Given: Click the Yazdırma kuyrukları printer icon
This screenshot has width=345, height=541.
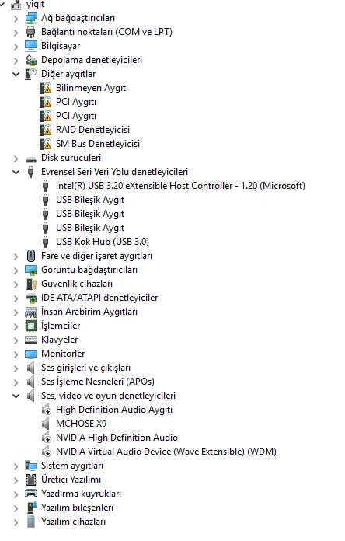Looking at the screenshot, I should pyautogui.click(x=31, y=494).
